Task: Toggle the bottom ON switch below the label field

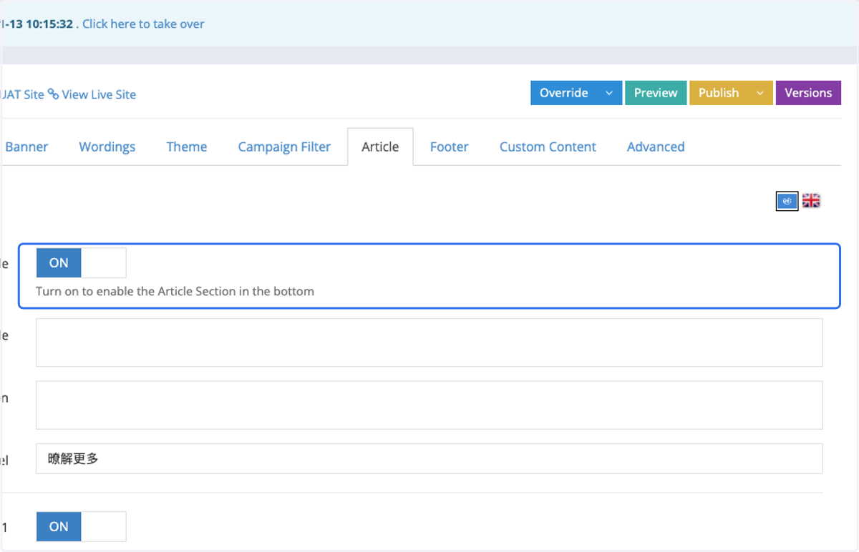Action: pyautogui.click(x=81, y=526)
